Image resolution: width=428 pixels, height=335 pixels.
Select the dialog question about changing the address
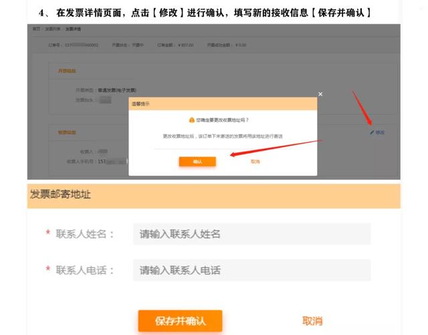[x=222, y=120]
